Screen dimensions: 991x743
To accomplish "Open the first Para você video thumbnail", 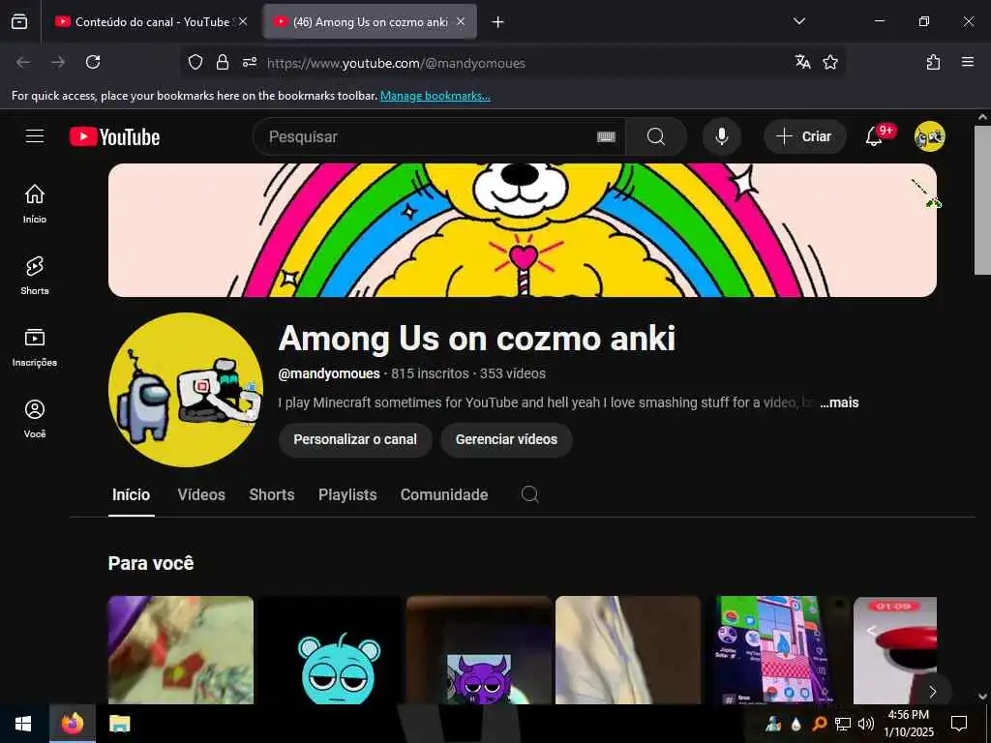I will [x=181, y=650].
